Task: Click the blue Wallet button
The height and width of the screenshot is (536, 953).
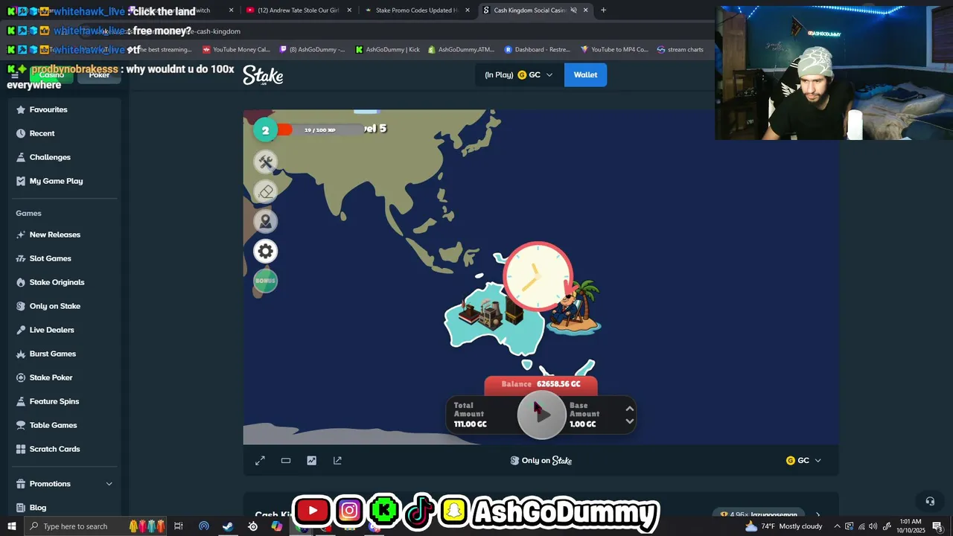Action: pos(585,74)
